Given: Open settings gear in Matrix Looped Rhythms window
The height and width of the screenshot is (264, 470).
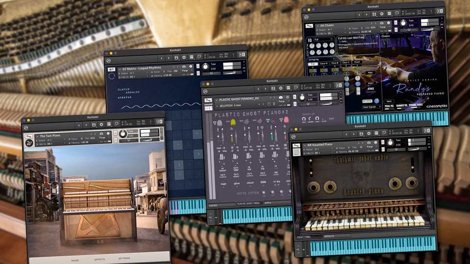Looking at the screenshot, I should 184,57.
